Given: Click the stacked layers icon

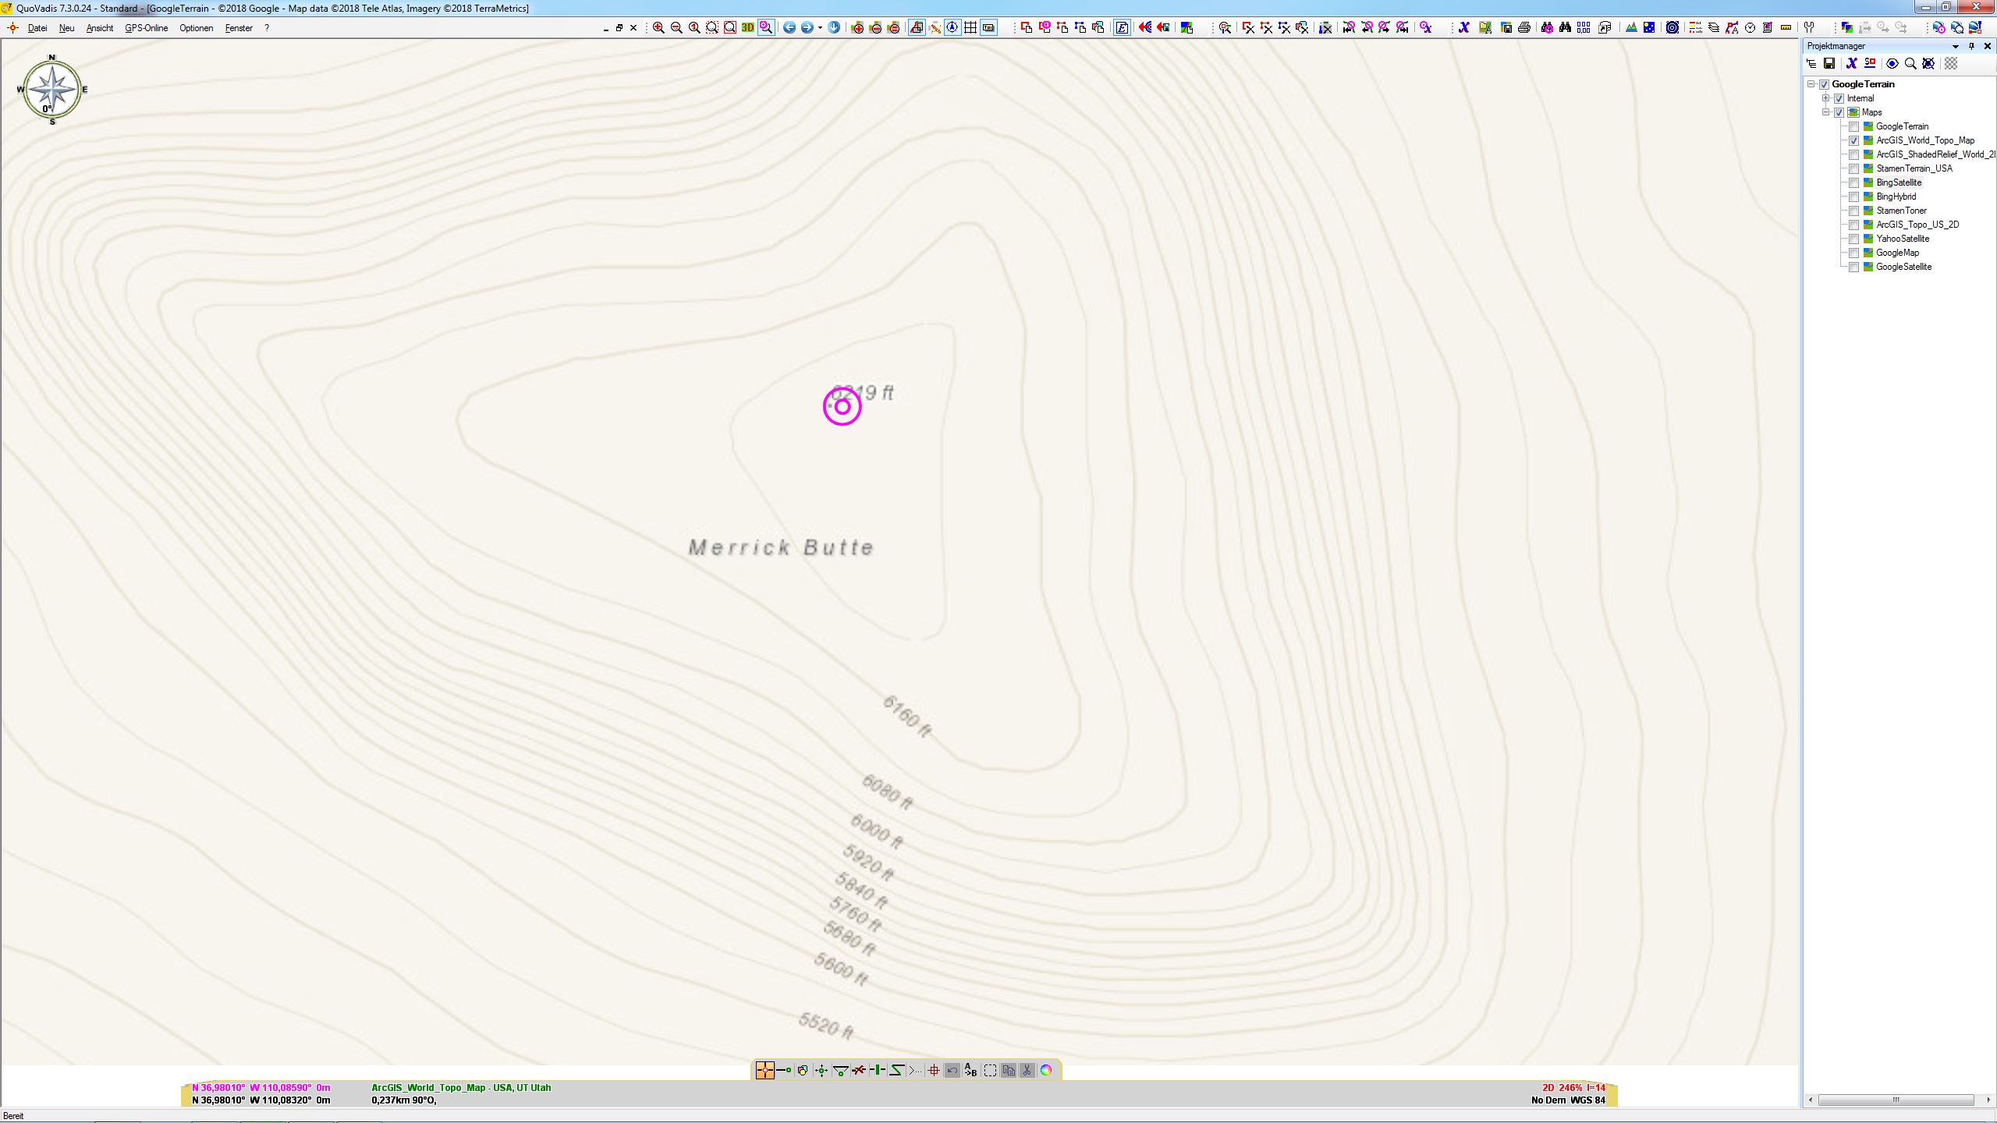Looking at the screenshot, I should click(1714, 28).
